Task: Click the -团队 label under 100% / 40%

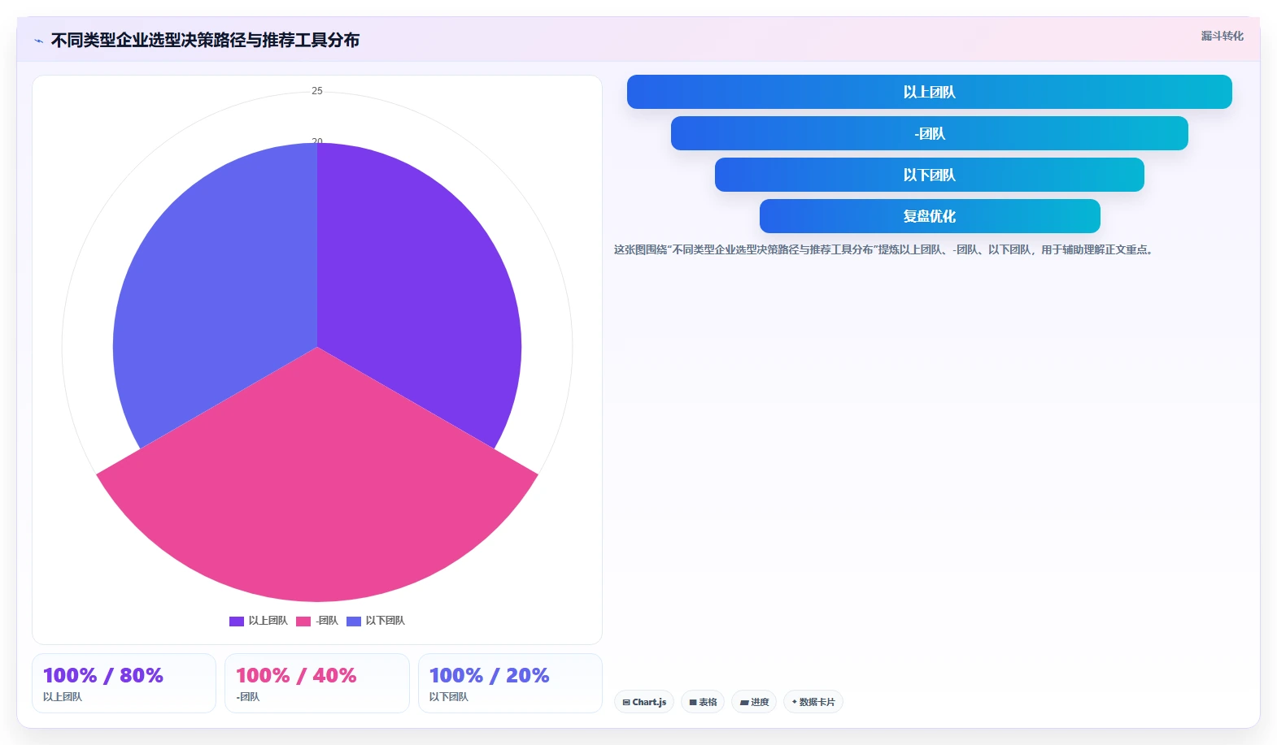Action: pos(248,697)
